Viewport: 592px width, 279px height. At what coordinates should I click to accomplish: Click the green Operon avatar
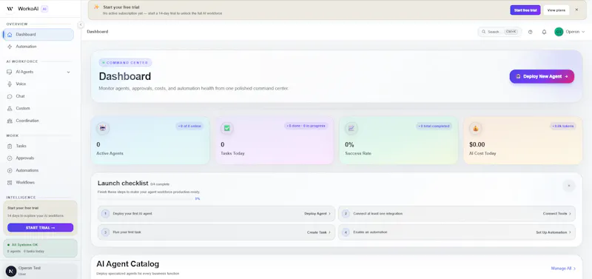[559, 32]
